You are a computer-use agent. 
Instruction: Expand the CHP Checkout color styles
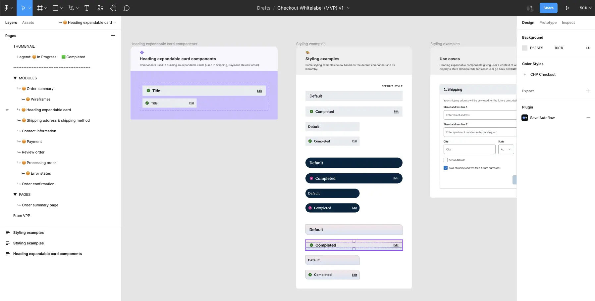pos(525,74)
